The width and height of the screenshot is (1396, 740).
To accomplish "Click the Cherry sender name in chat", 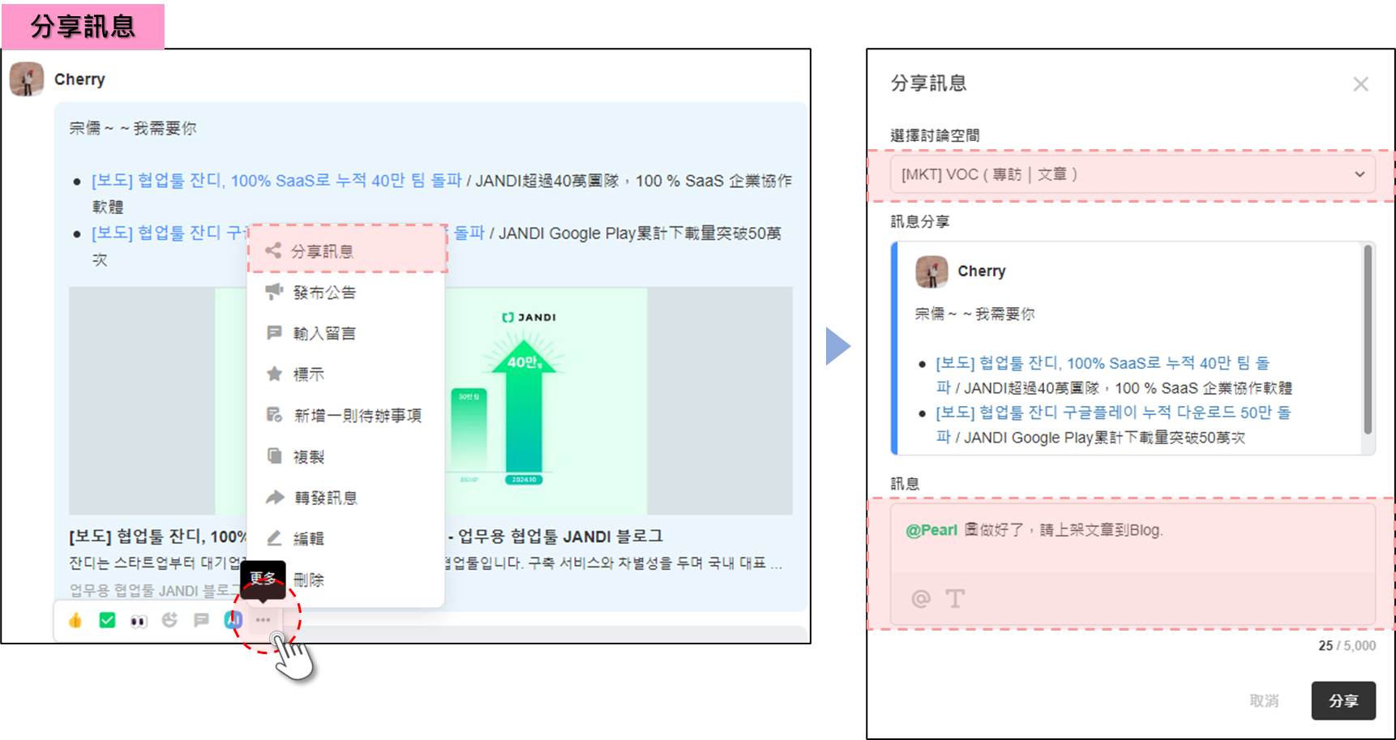I will click(79, 79).
